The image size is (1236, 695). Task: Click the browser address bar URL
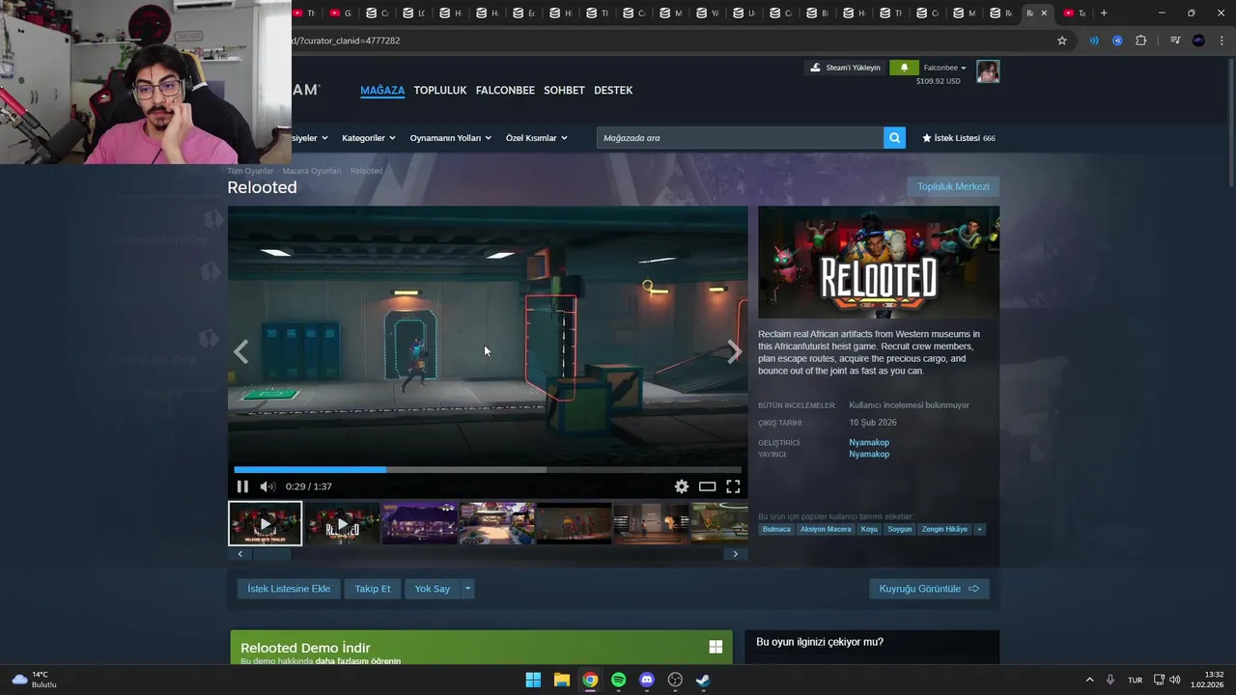348,41
